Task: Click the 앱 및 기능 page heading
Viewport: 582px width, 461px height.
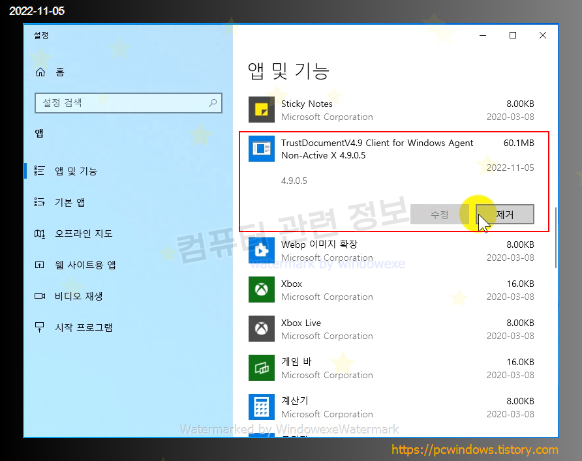Action: pyautogui.click(x=288, y=71)
